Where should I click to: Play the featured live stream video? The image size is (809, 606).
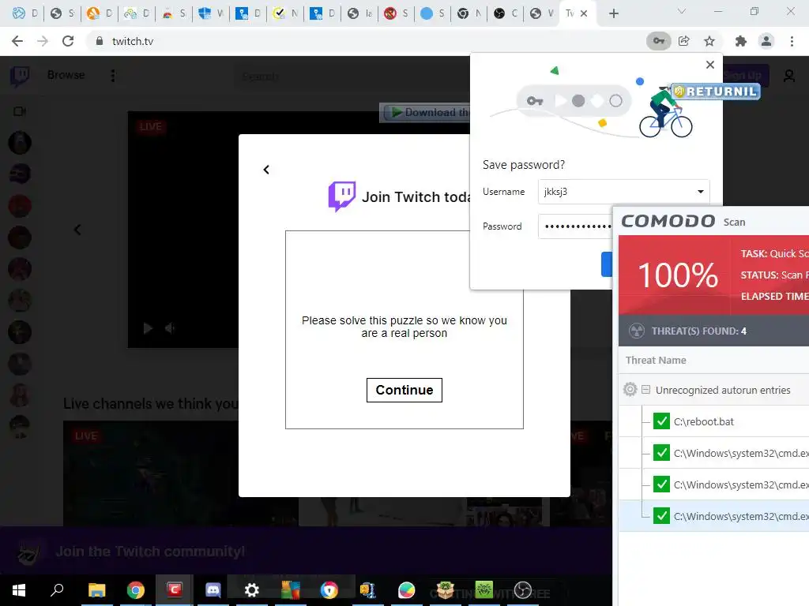point(148,328)
